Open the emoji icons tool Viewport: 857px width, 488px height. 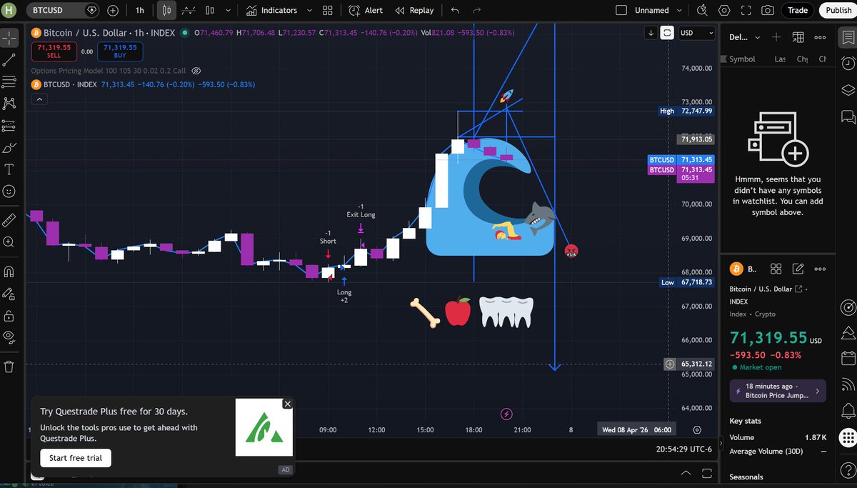[9, 191]
